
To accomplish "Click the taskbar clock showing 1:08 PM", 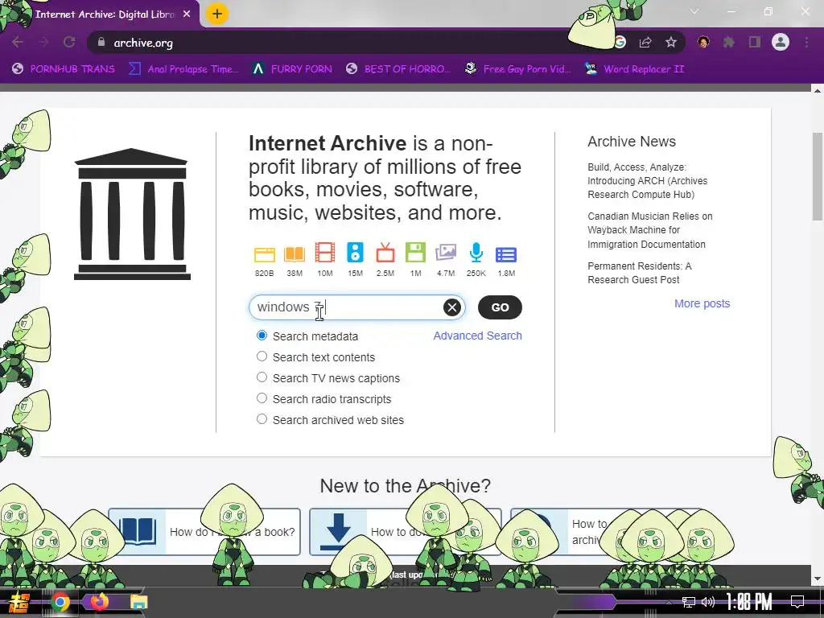I will click(749, 602).
